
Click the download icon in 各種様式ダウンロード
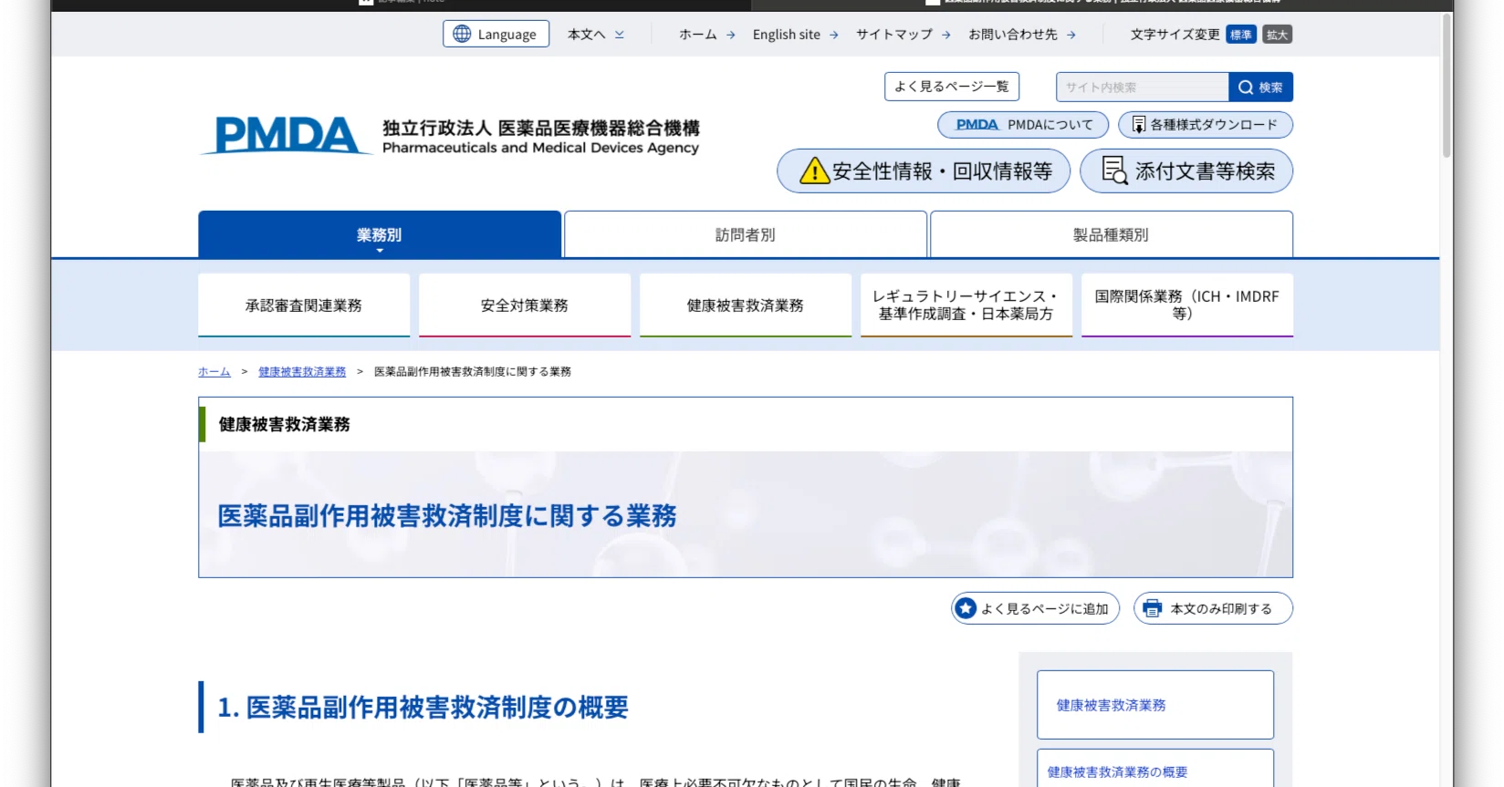[x=1138, y=125]
